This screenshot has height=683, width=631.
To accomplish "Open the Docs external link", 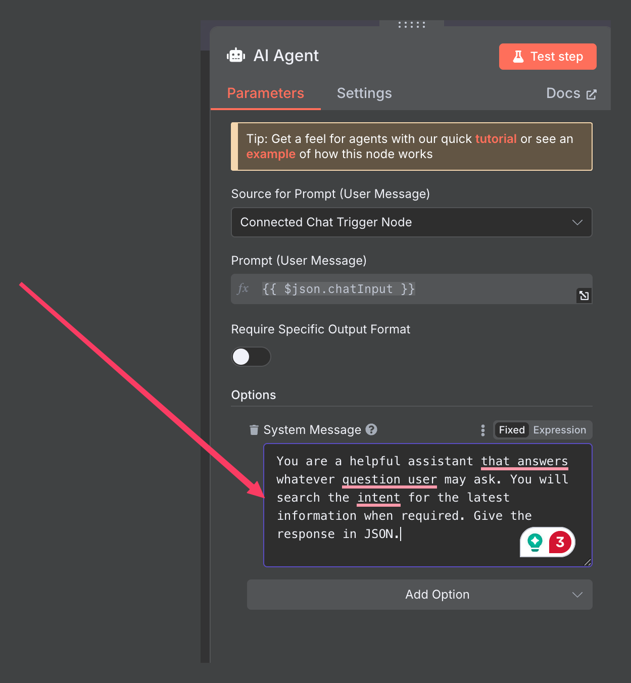I will (571, 93).
